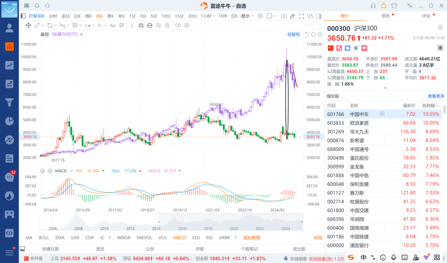Select the pencil drawing tool icon
The width and height of the screenshot is (447, 263).
pos(293,16)
